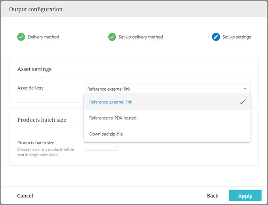Click the green checkmark icon for Delivery method

[21, 37]
